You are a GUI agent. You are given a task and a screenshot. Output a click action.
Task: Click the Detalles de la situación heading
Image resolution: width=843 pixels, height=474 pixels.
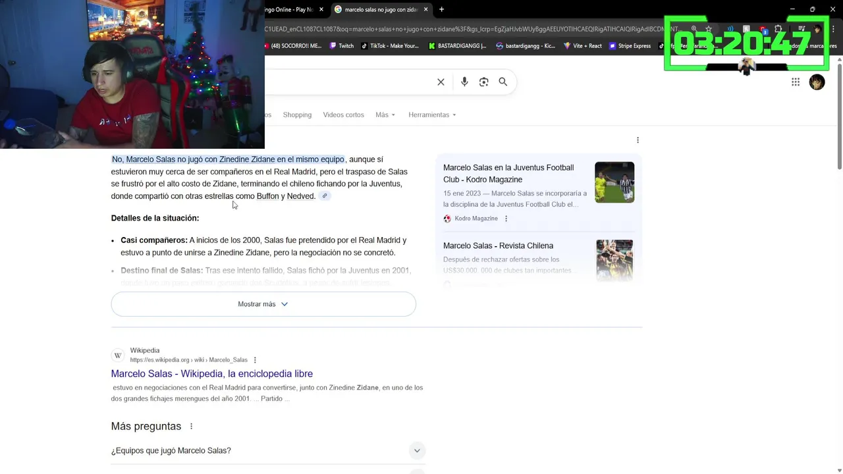[x=155, y=218]
